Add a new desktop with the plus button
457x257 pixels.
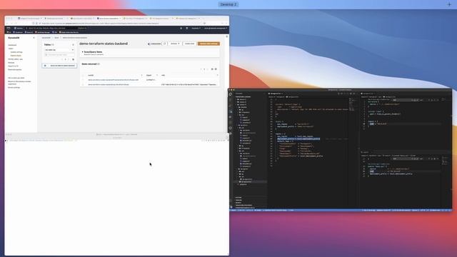tap(449, 4)
